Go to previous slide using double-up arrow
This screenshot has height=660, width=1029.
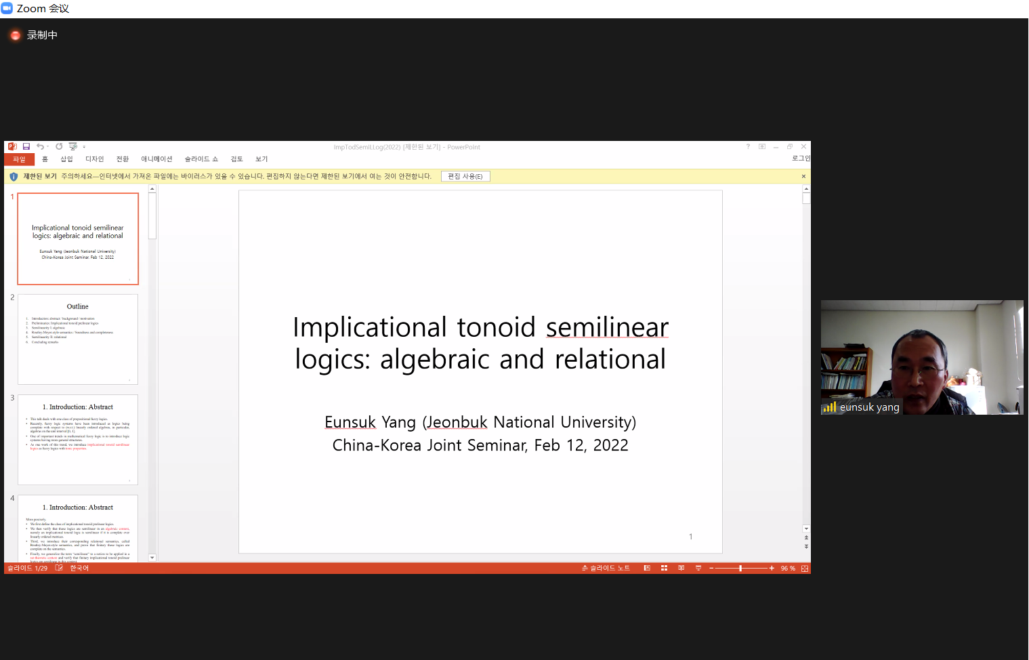(x=806, y=538)
